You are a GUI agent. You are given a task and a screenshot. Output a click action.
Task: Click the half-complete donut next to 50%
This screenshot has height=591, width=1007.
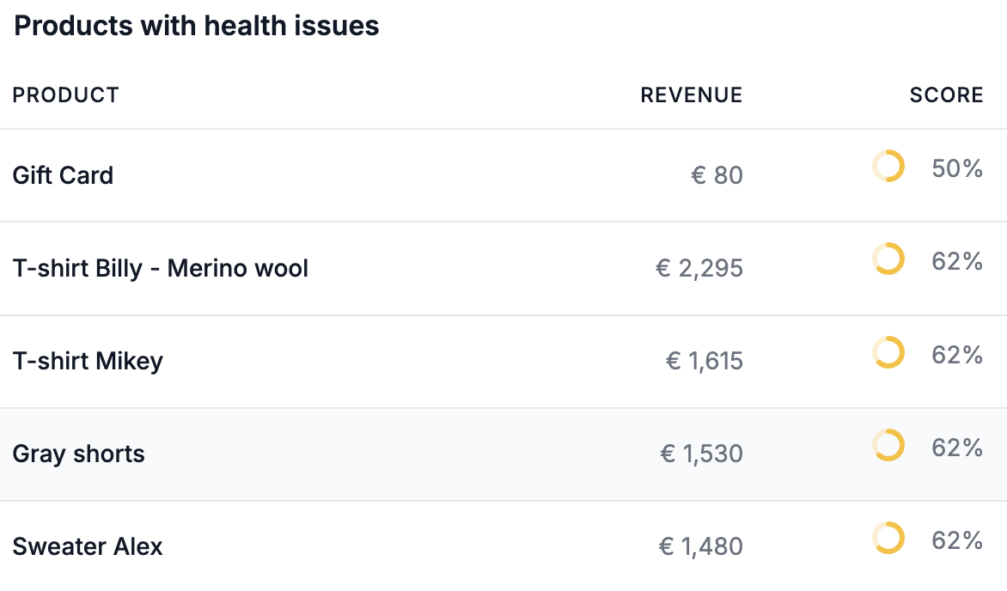click(888, 168)
